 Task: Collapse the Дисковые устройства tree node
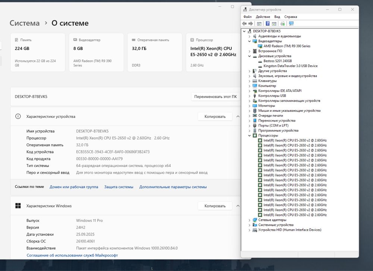tap(249, 56)
